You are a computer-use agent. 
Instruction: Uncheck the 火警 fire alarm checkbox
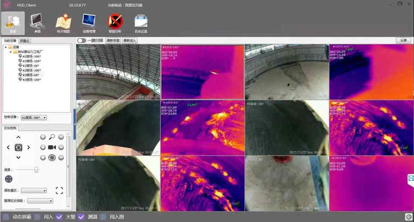[60, 217]
